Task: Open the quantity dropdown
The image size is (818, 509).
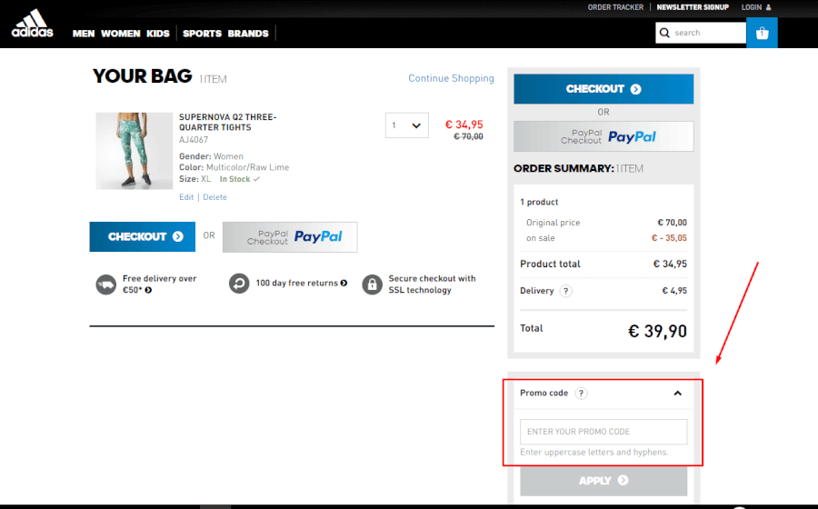Action: click(407, 125)
